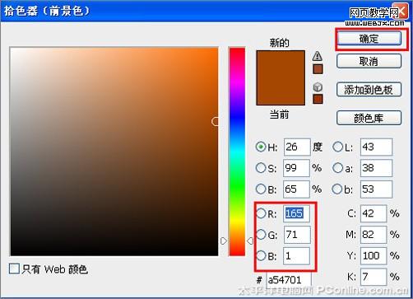
Task: Select the in-gamut color swatch below warning
Action: point(318,69)
